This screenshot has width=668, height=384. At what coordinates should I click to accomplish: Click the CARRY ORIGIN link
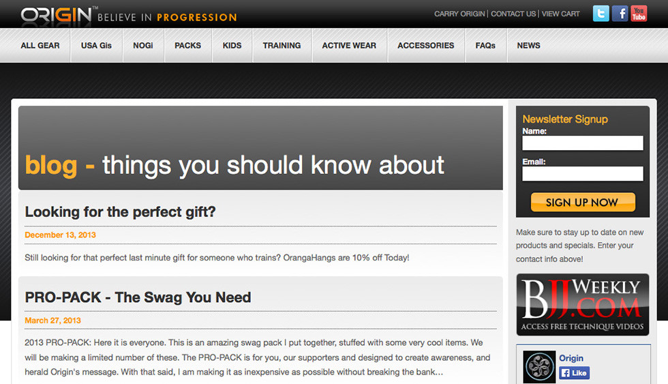coord(459,14)
